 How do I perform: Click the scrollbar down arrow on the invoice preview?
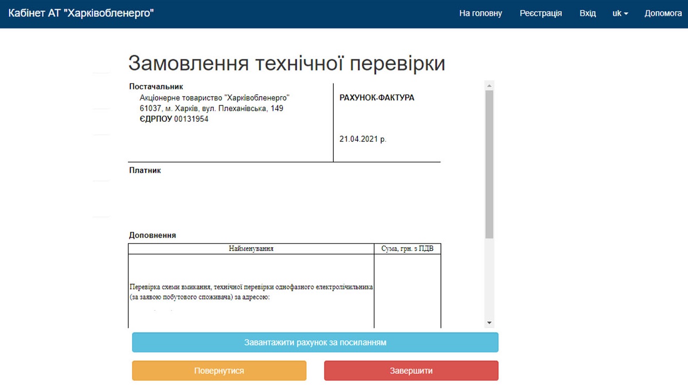click(x=490, y=321)
